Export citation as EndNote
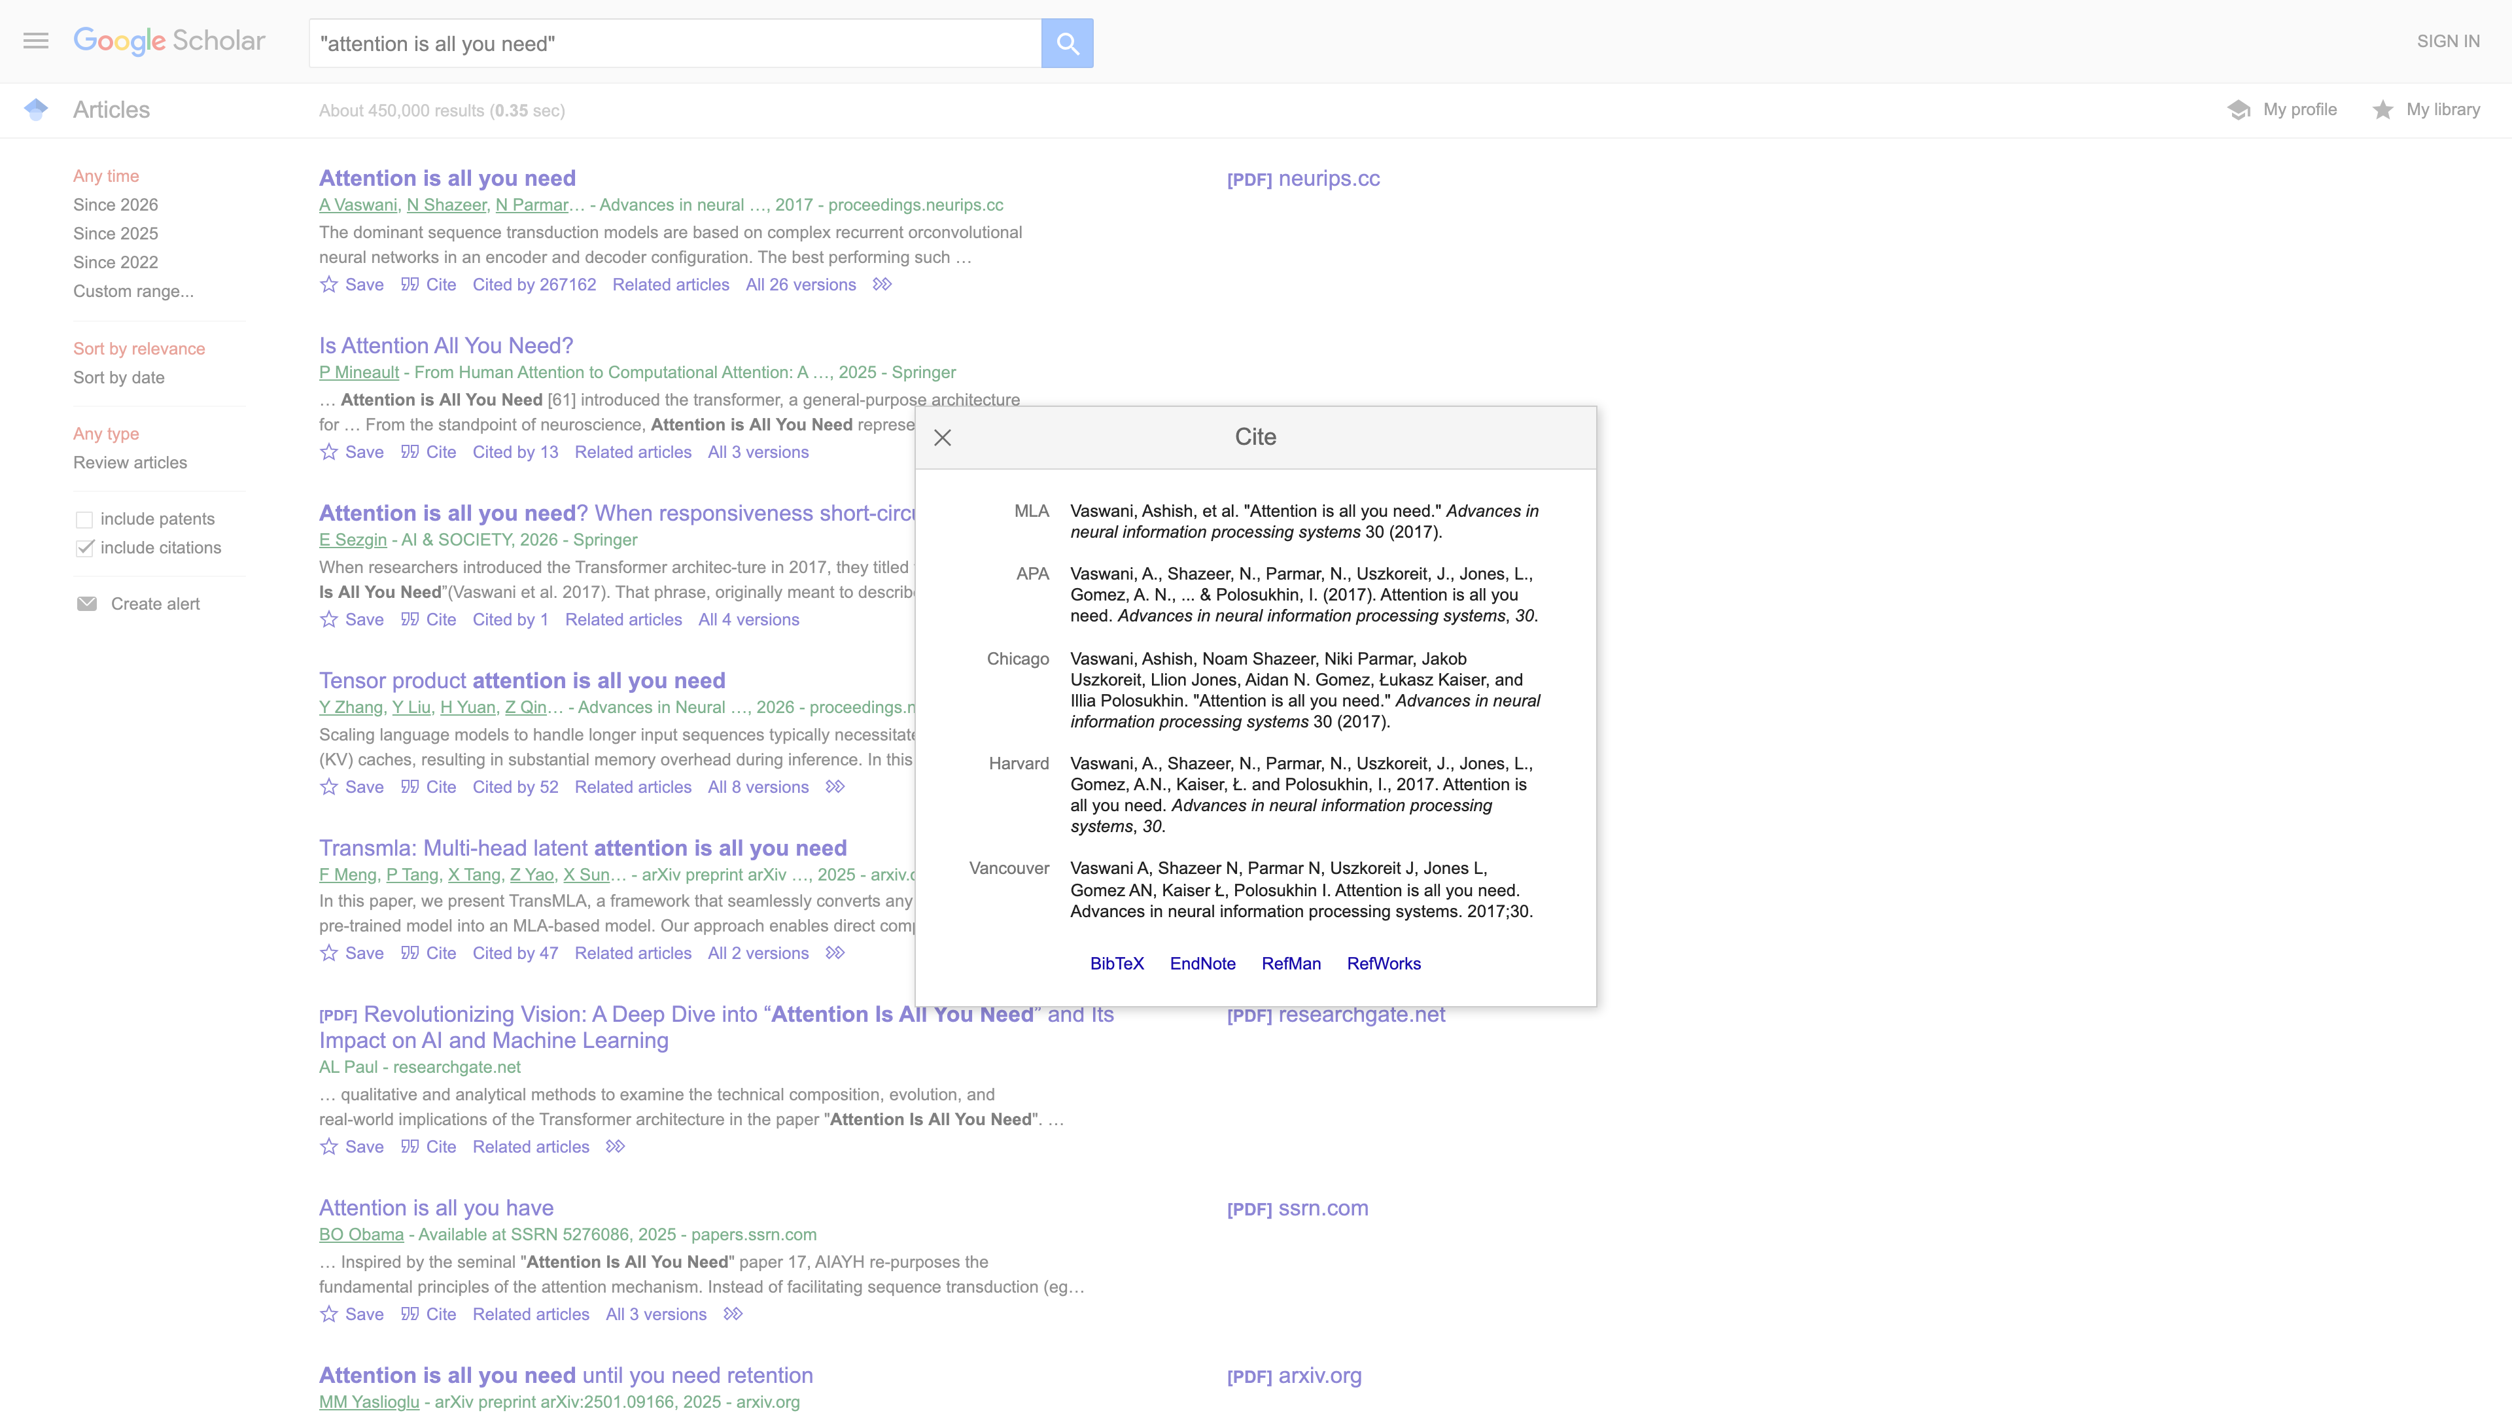This screenshot has height=1413, width=2512. point(1202,964)
